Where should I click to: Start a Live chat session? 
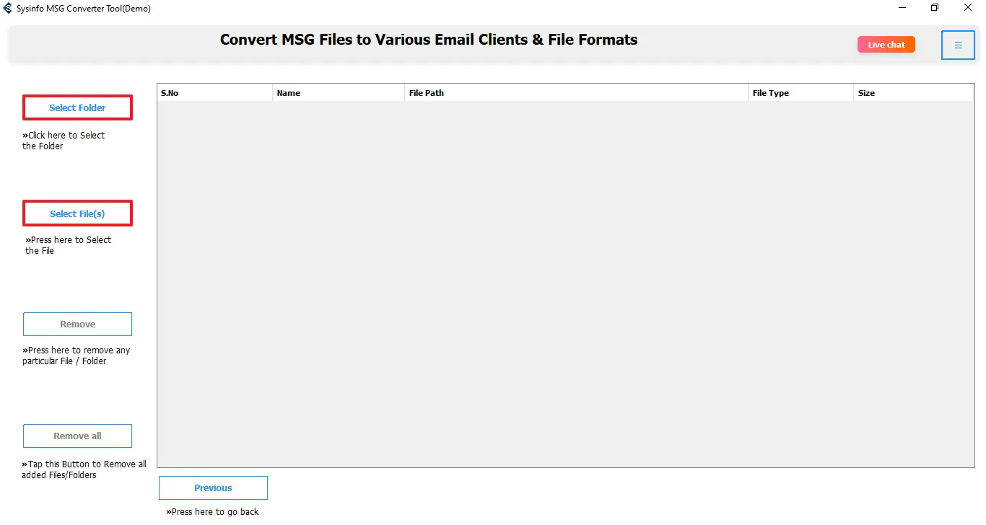click(x=886, y=45)
